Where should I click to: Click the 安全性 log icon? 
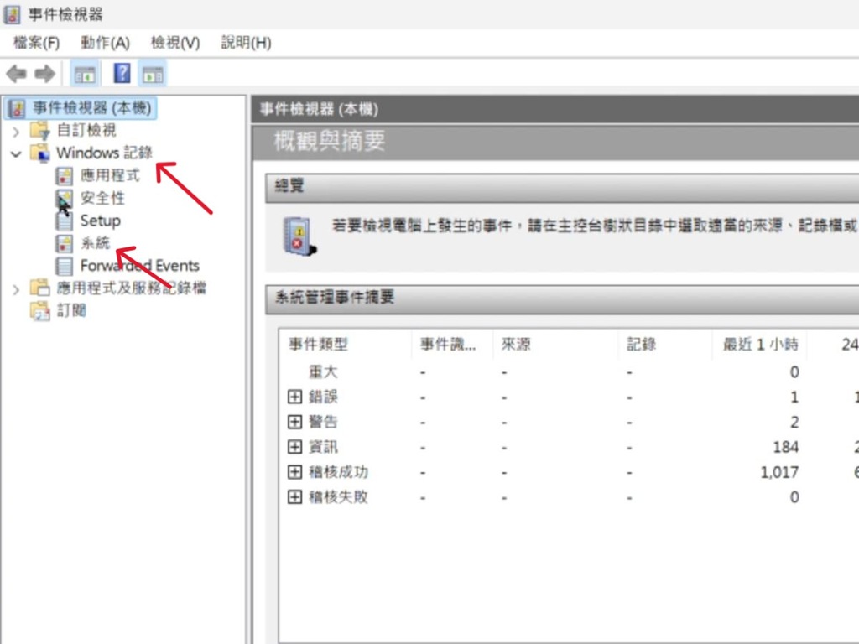pos(64,198)
